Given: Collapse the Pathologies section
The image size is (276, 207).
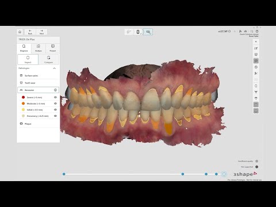Looking at the screenshot, I should tap(55, 68).
